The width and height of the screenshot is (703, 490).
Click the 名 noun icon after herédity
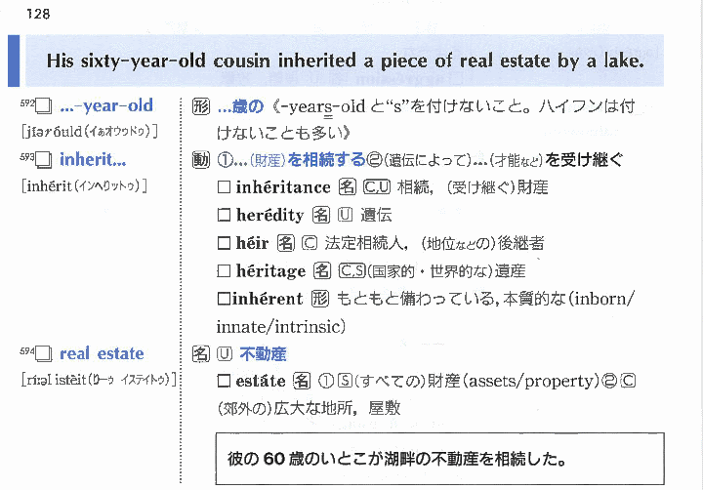(x=321, y=215)
